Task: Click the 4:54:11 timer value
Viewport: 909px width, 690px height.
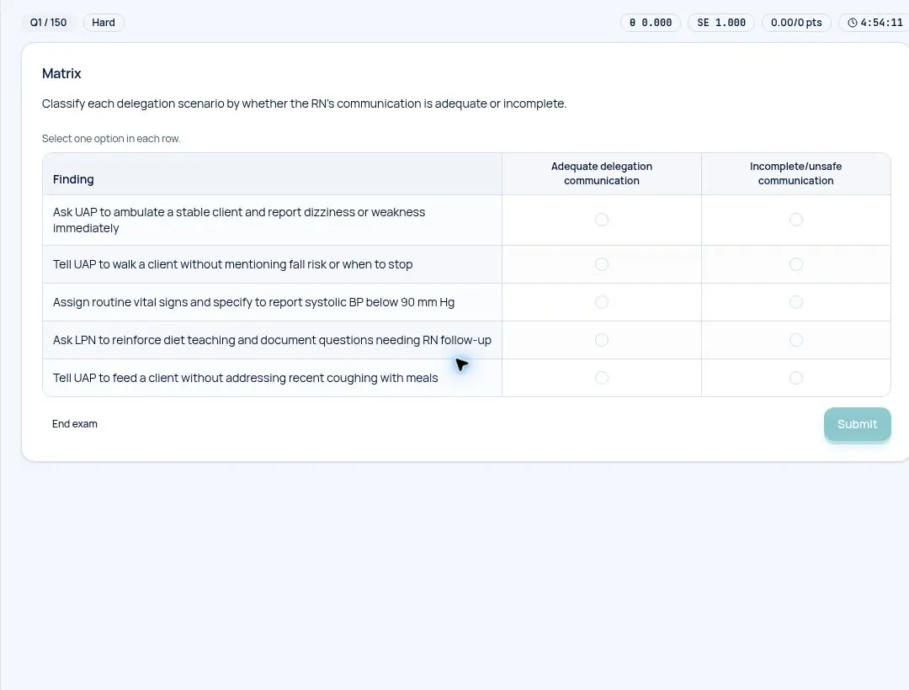Action: (x=881, y=23)
